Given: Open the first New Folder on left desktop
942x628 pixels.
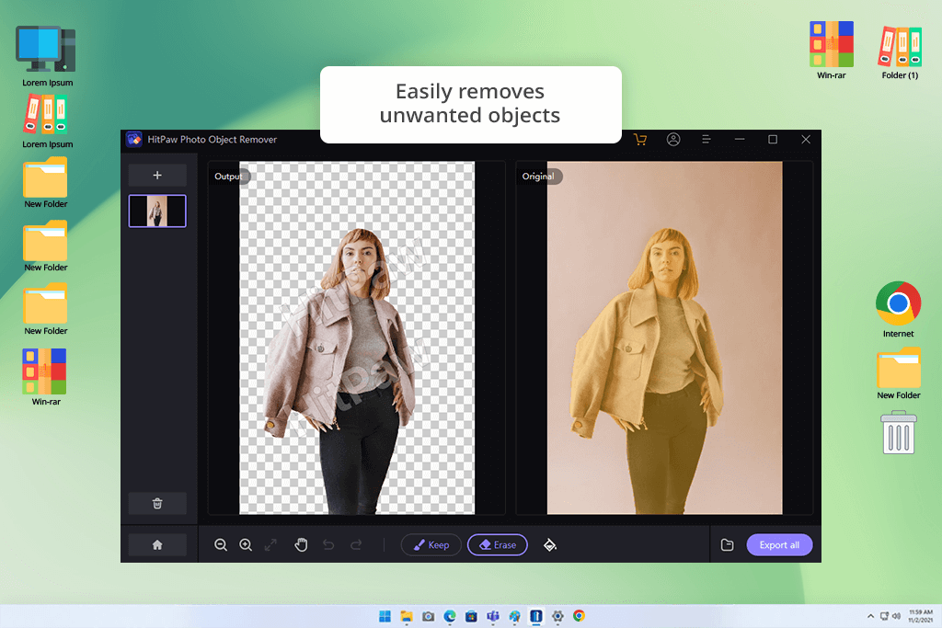Looking at the screenshot, I should click(45, 183).
